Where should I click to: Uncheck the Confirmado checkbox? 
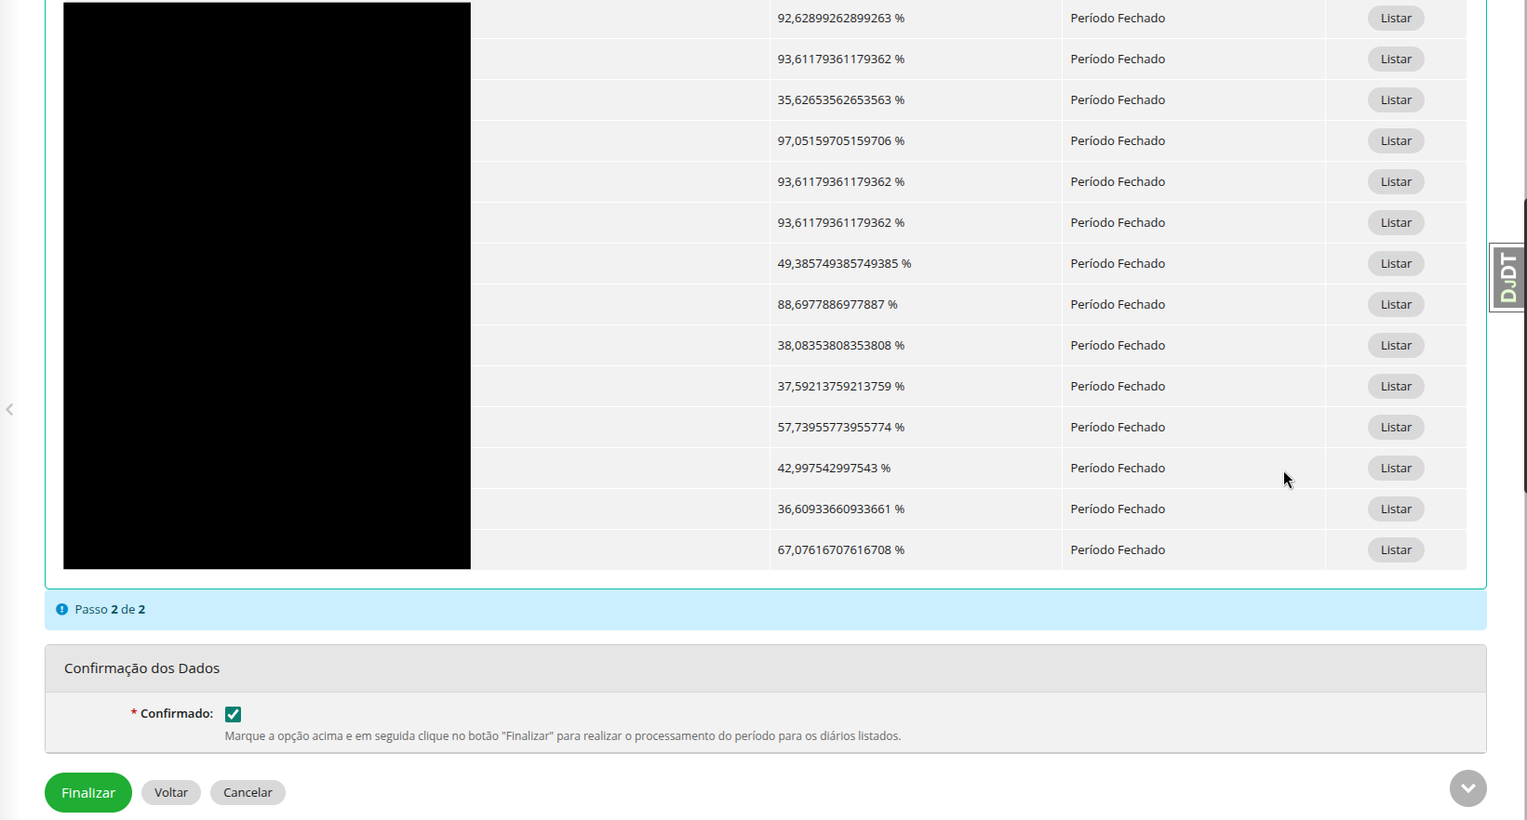tap(233, 714)
